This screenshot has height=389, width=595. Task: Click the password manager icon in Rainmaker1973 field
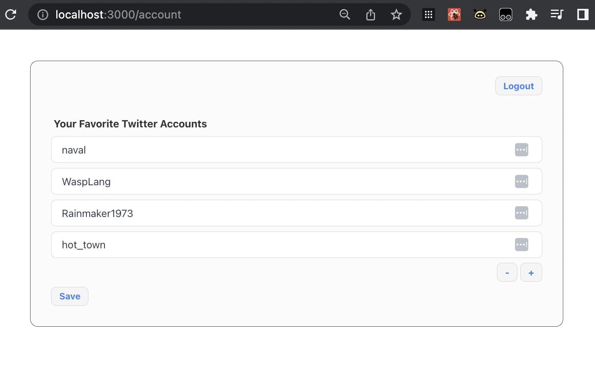pyautogui.click(x=521, y=213)
